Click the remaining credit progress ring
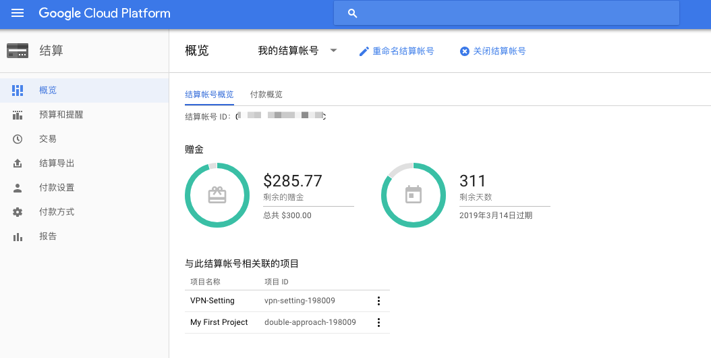This screenshot has height=358, width=711. point(217,195)
